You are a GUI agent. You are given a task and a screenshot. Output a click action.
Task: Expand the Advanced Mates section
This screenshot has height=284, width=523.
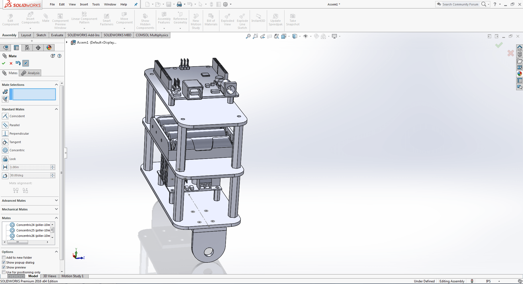point(56,201)
